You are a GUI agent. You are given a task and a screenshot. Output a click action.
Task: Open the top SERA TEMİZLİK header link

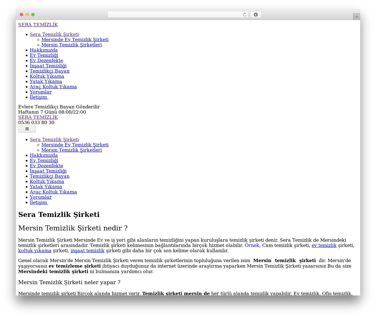[38, 25]
